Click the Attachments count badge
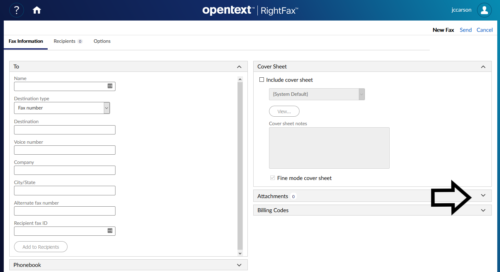 click(x=293, y=196)
